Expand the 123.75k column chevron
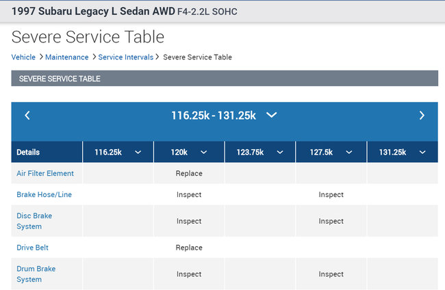This screenshot has width=445, height=290. 281,153
